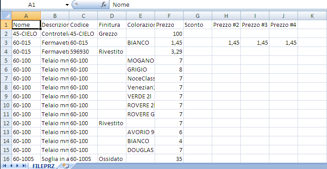Select column E header

[x=140, y=16]
